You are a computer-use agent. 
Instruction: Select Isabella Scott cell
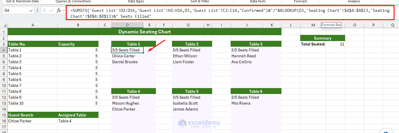[x=188, y=103]
